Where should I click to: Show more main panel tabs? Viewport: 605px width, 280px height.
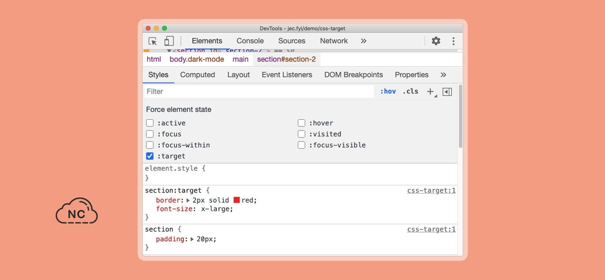pyautogui.click(x=363, y=41)
